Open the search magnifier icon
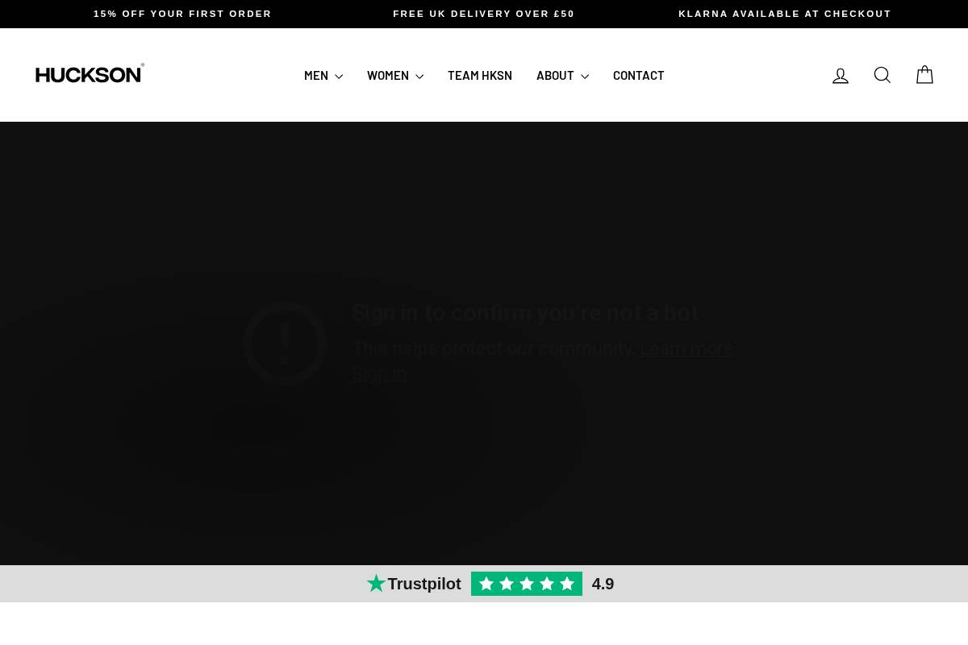The width and height of the screenshot is (968, 645). pos(882,75)
